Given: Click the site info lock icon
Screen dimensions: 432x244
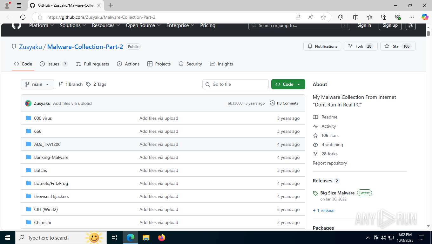Looking at the screenshot, I should pos(40,17).
